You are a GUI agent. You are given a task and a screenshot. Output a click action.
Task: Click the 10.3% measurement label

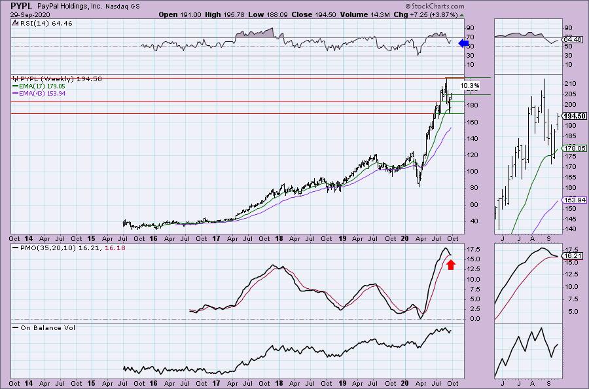(x=469, y=86)
